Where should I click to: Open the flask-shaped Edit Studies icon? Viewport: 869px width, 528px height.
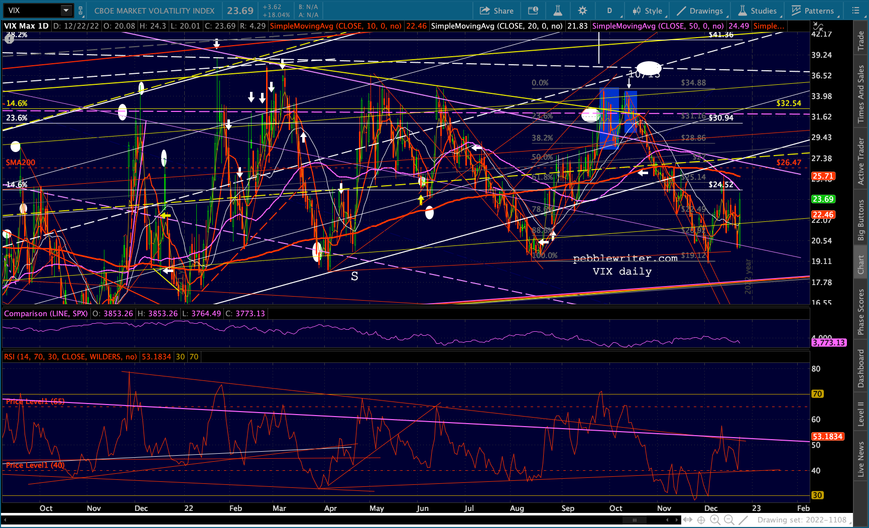point(558,11)
